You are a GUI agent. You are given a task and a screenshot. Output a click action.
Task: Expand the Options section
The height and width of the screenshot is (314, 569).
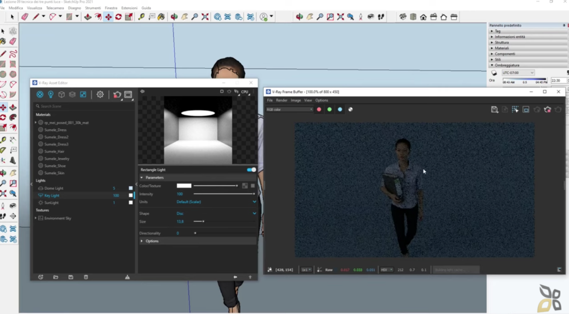click(x=142, y=241)
